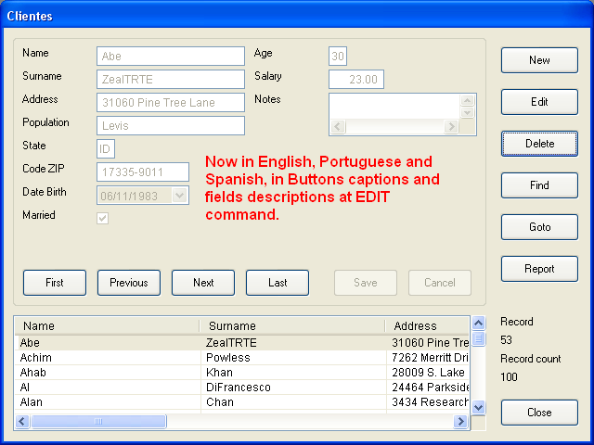Advance to the Next record
Screen dimensions: 594x445
pos(203,283)
